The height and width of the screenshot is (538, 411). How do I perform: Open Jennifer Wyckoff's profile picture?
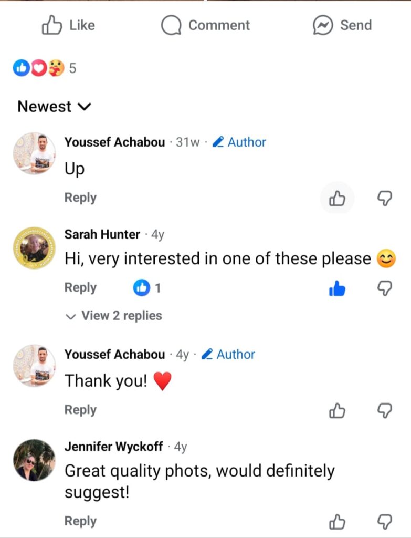[x=34, y=460]
